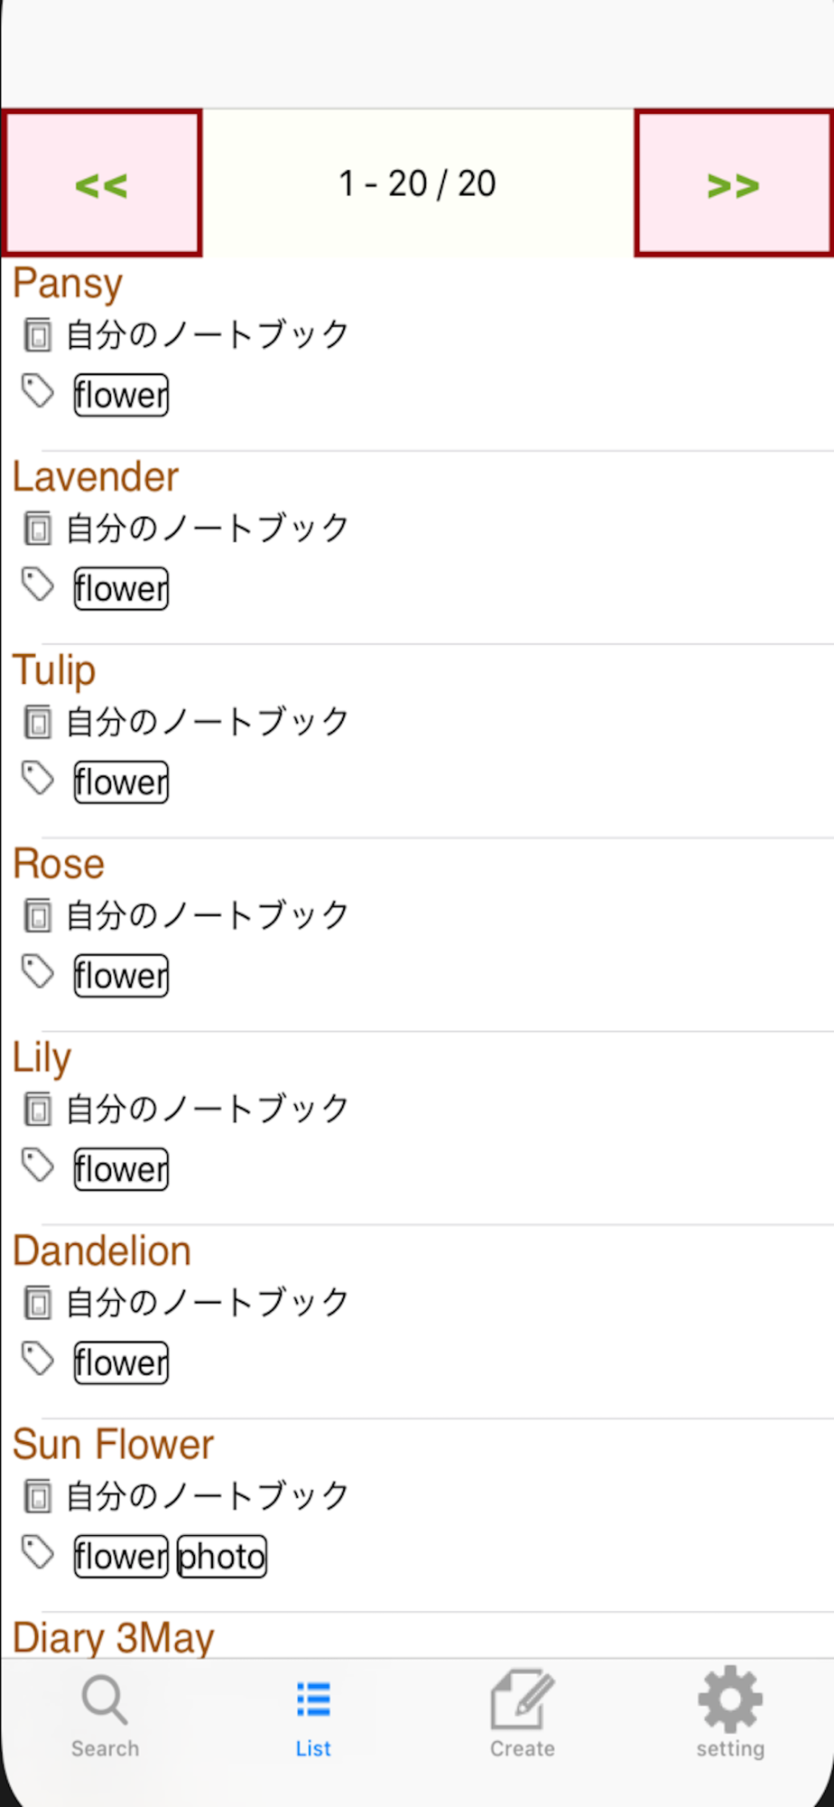Open the Dandelion note

coord(102,1251)
